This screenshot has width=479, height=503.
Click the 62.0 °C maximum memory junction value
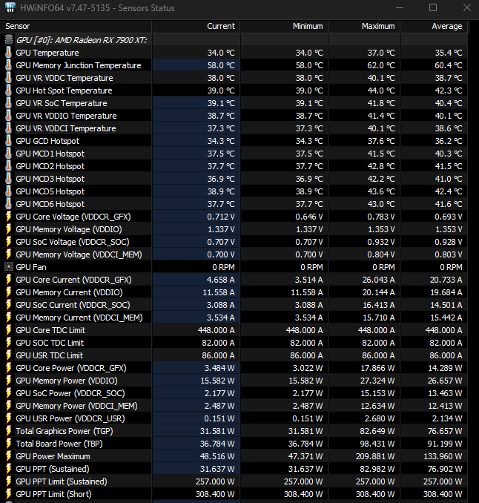point(381,65)
